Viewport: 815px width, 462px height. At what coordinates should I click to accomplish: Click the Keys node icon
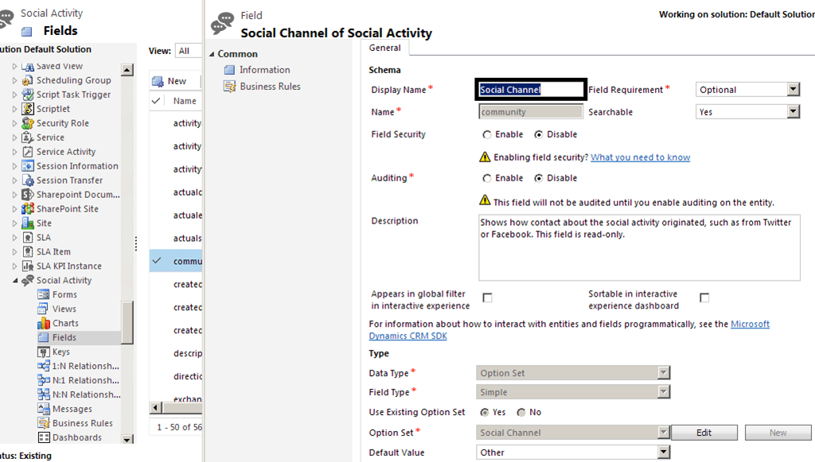point(44,352)
